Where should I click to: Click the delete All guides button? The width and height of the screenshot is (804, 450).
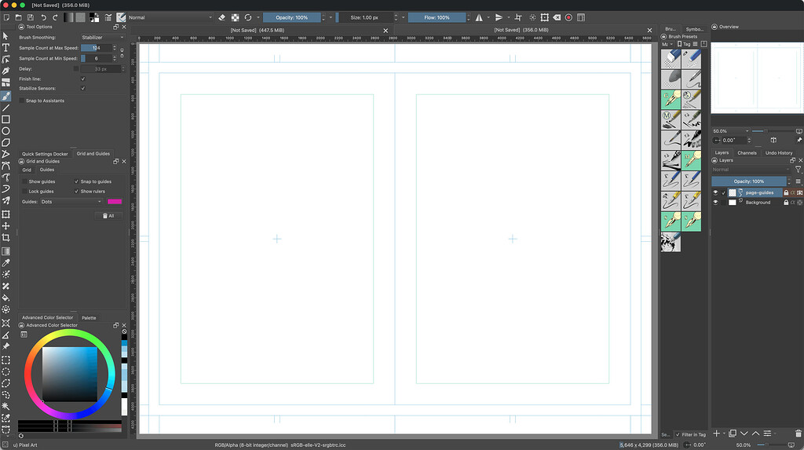pyautogui.click(x=108, y=216)
